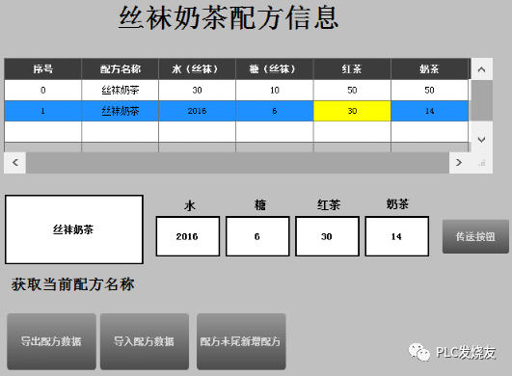Click row 0 红茶 cell showing 50
The width and height of the screenshot is (512, 376).
click(352, 90)
